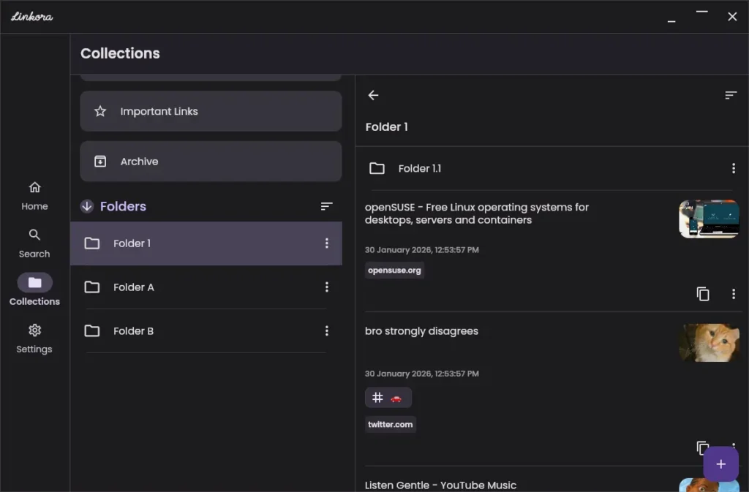
Task: Select the Folder B entry
Action: [x=133, y=330]
